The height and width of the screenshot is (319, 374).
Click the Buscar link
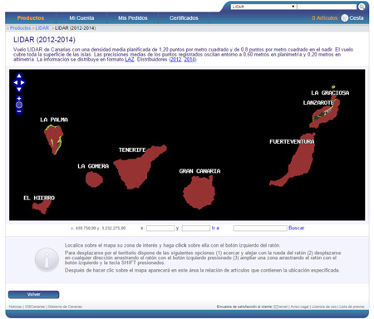click(296, 228)
